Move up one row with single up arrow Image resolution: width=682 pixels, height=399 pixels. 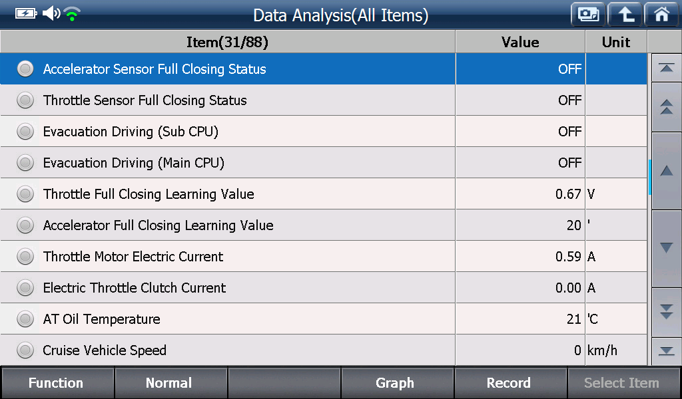[x=666, y=171]
